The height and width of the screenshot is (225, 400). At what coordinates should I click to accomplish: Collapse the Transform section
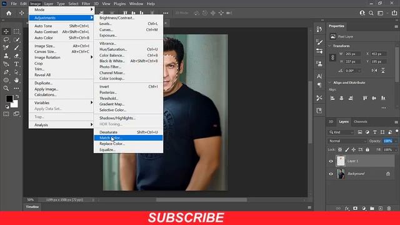pos(329,46)
